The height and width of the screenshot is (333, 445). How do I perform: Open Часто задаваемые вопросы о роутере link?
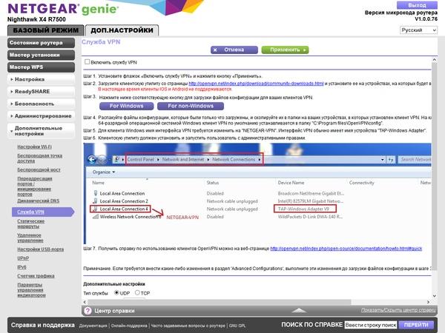point(188,326)
